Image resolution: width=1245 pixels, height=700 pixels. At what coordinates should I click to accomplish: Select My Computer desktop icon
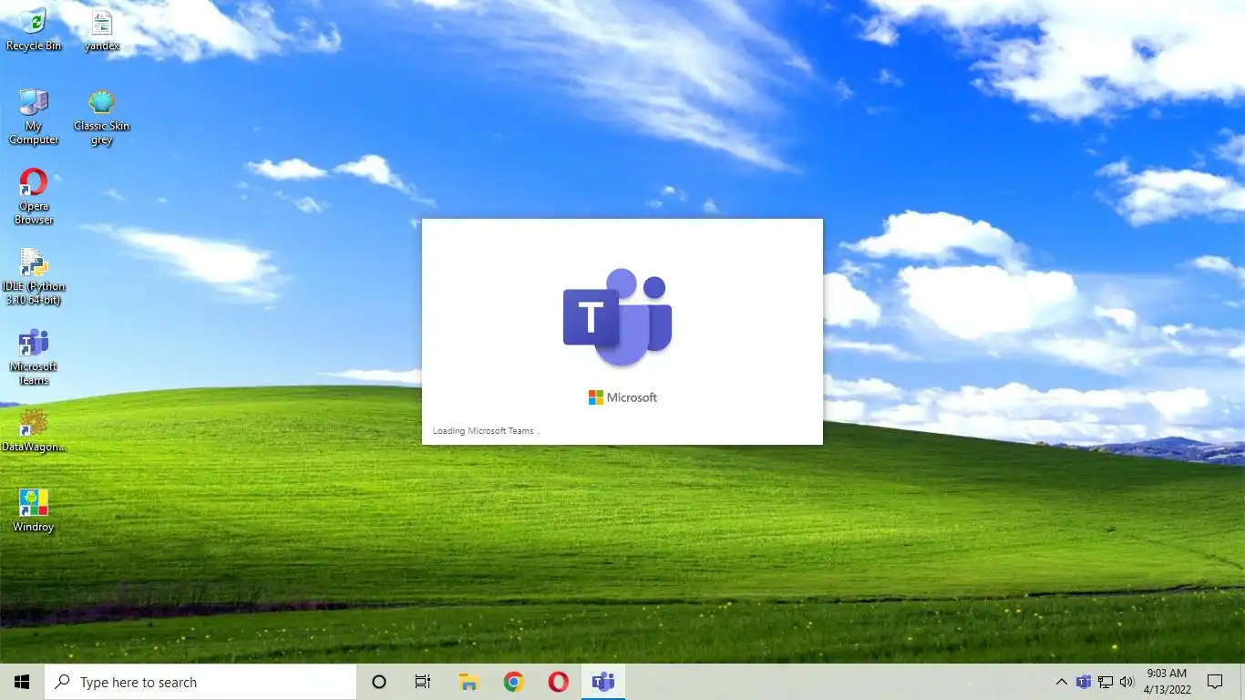34,117
